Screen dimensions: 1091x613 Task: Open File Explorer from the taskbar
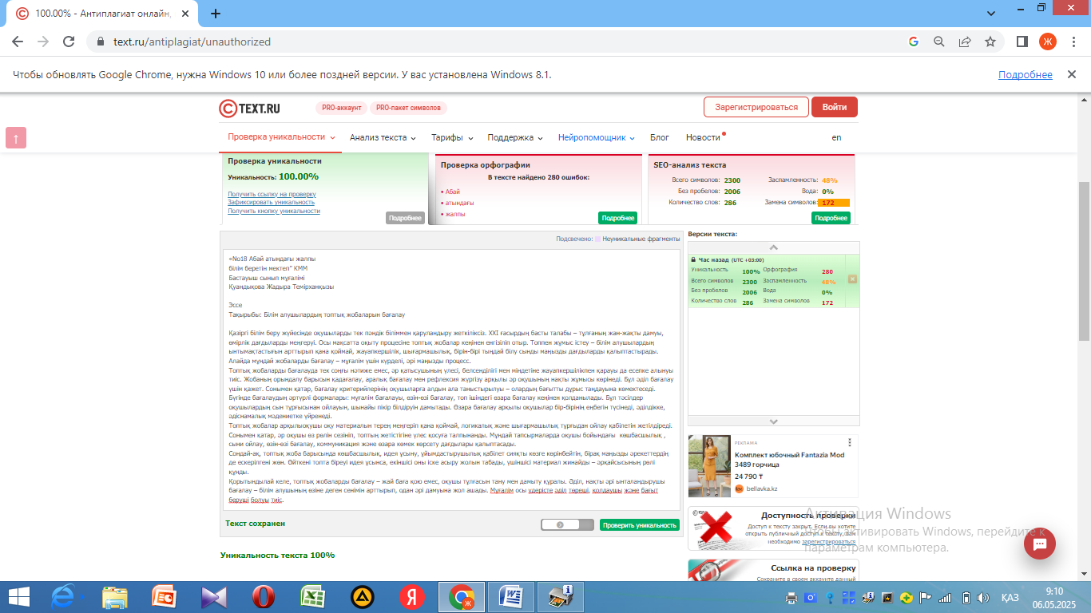coord(114,597)
